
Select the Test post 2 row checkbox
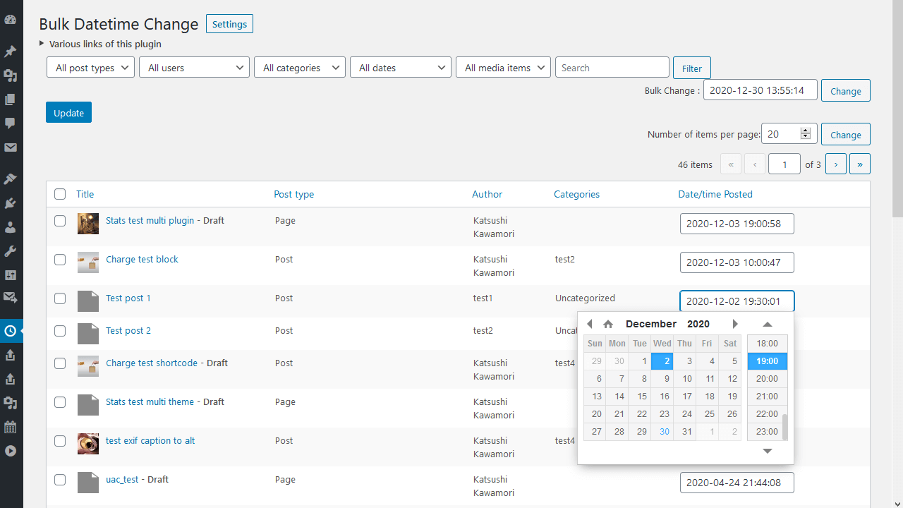coord(60,331)
